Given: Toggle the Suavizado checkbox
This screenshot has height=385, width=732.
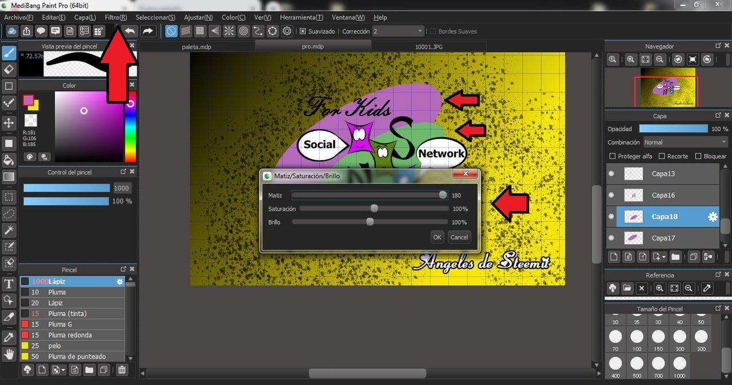Looking at the screenshot, I should (x=303, y=31).
